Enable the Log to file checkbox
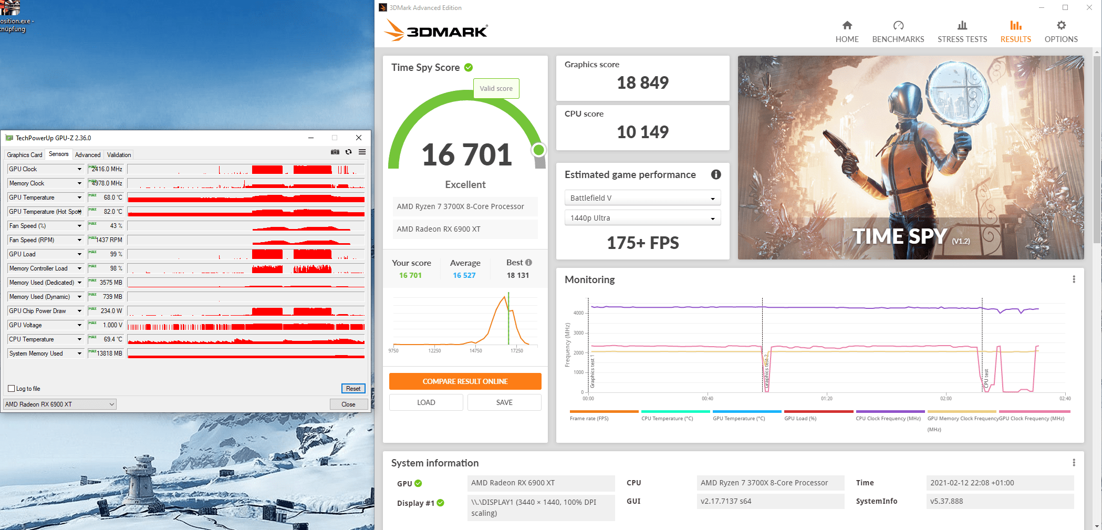The width and height of the screenshot is (1102, 530). point(11,389)
